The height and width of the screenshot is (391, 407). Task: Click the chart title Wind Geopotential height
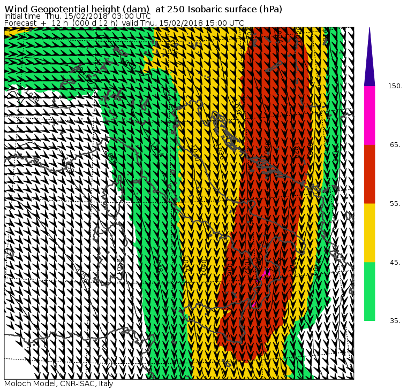click(144, 9)
